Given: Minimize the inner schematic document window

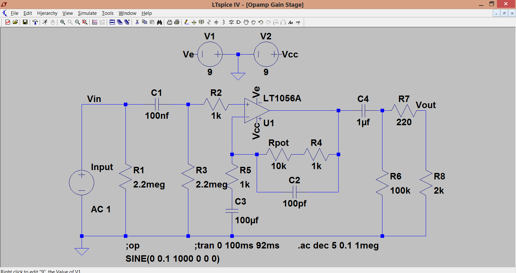Looking at the screenshot, I should pyautogui.click(x=496, y=13).
